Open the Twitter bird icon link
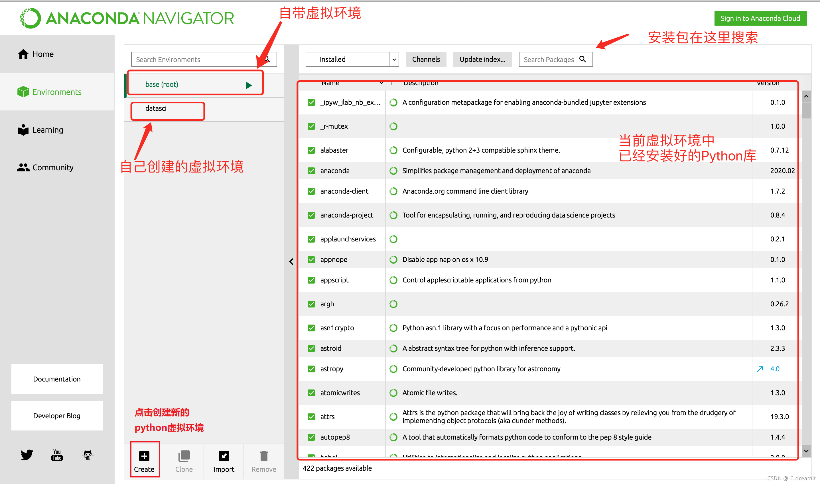Screen dimensions: 820x484 (x=27, y=455)
